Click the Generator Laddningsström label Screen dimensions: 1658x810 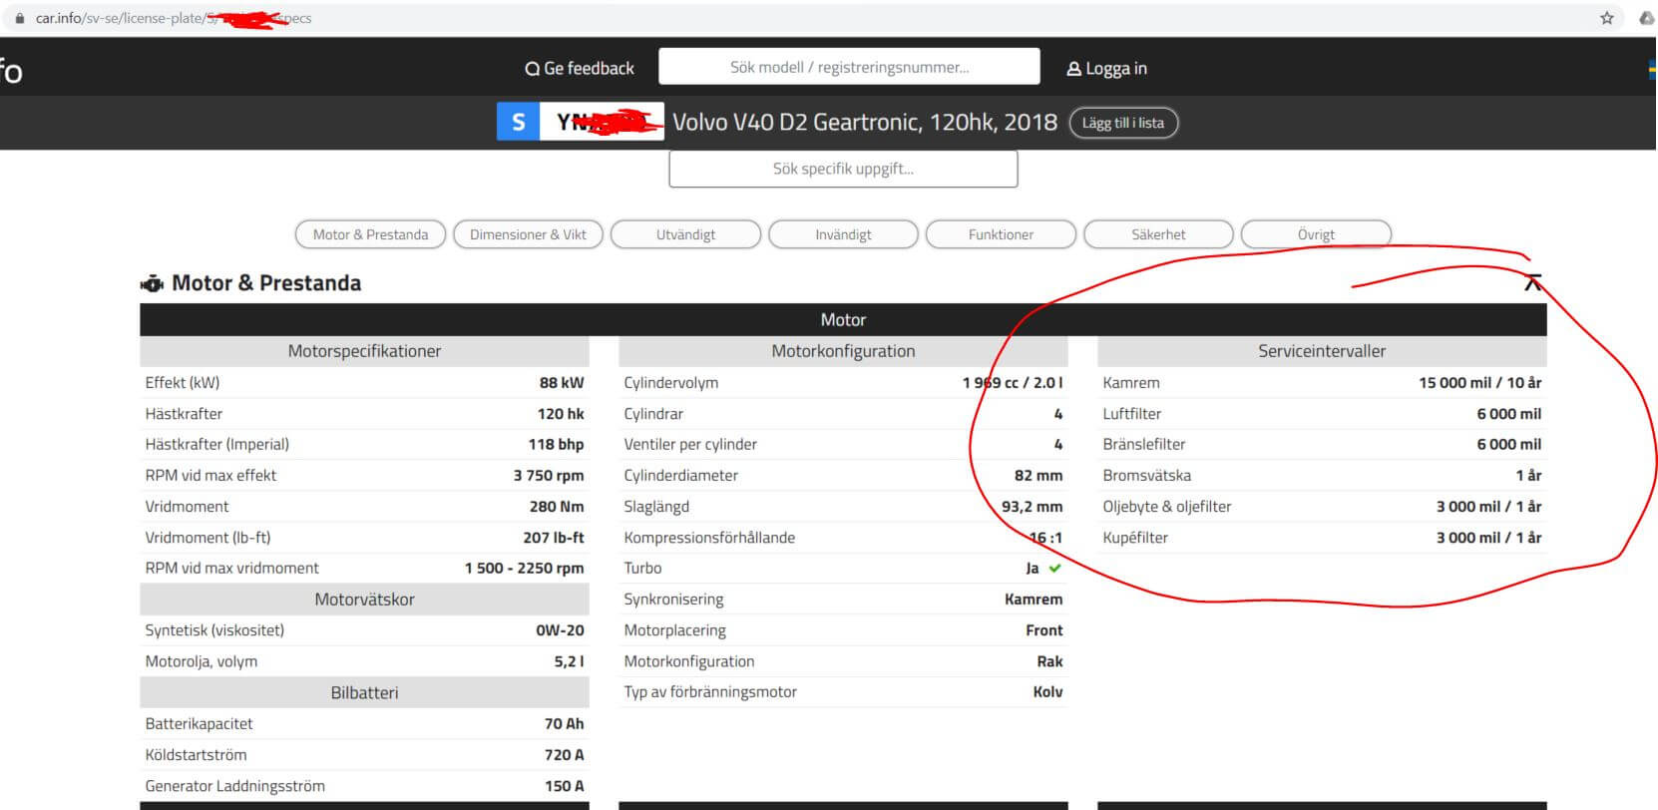pyautogui.click(x=235, y=786)
